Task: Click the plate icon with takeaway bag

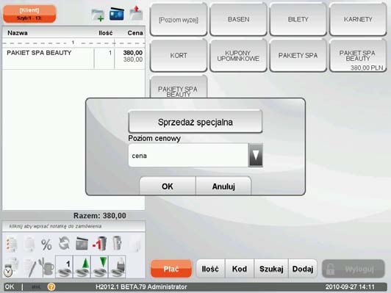Action: click(117, 267)
